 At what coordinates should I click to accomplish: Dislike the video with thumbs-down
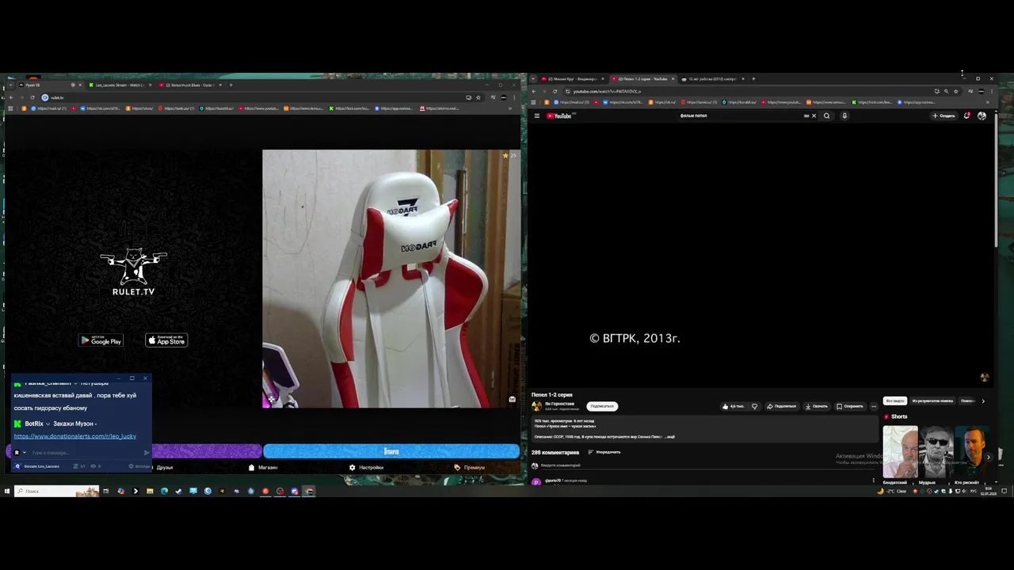coord(754,406)
